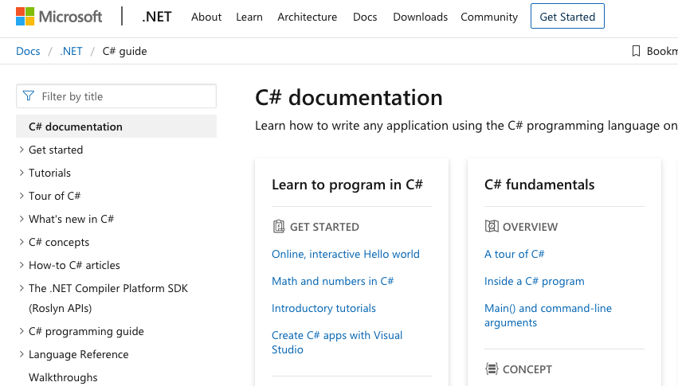This screenshot has height=386, width=678.
Task: Expand the Tutorials section chevron
Action: pyautogui.click(x=22, y=173)
